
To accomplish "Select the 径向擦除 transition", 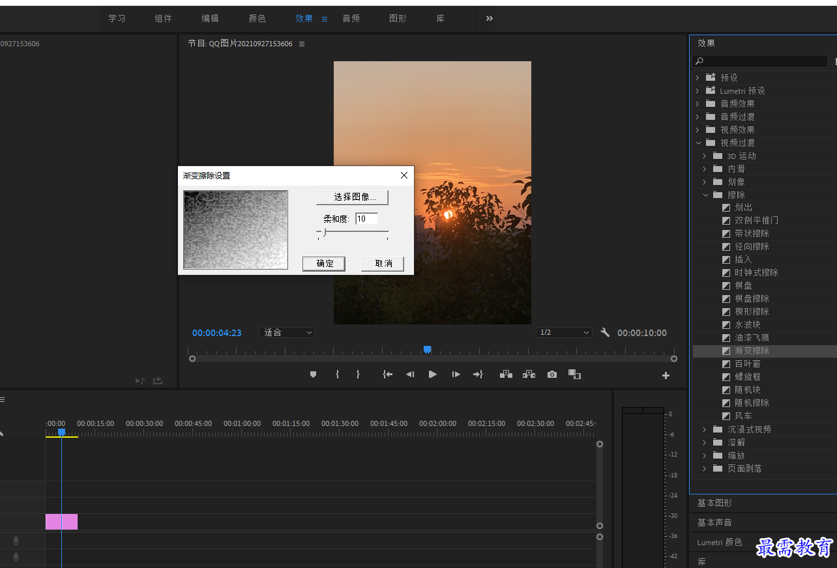I will coord(752,246).
